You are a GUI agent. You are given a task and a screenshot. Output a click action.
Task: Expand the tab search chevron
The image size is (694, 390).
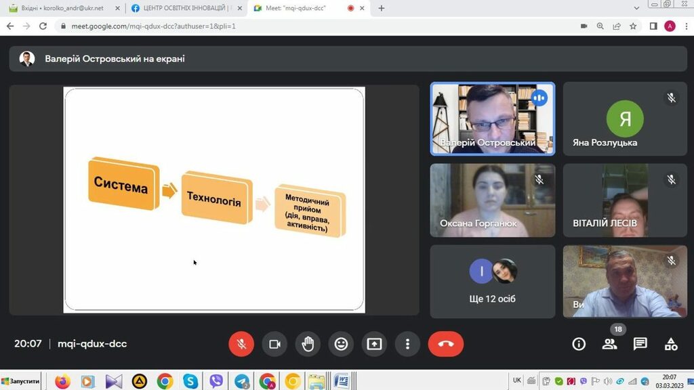pos(636,8)
